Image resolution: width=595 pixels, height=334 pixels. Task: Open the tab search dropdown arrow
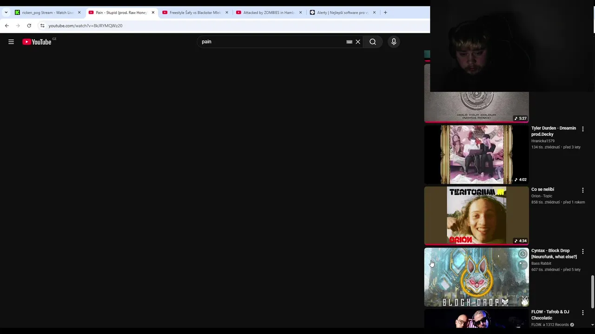(x=6, y=13)
